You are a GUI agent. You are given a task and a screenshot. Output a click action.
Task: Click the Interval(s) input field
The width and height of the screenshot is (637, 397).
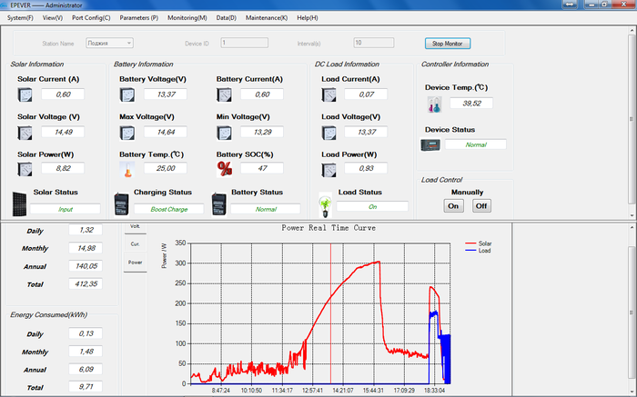point(373,43)
